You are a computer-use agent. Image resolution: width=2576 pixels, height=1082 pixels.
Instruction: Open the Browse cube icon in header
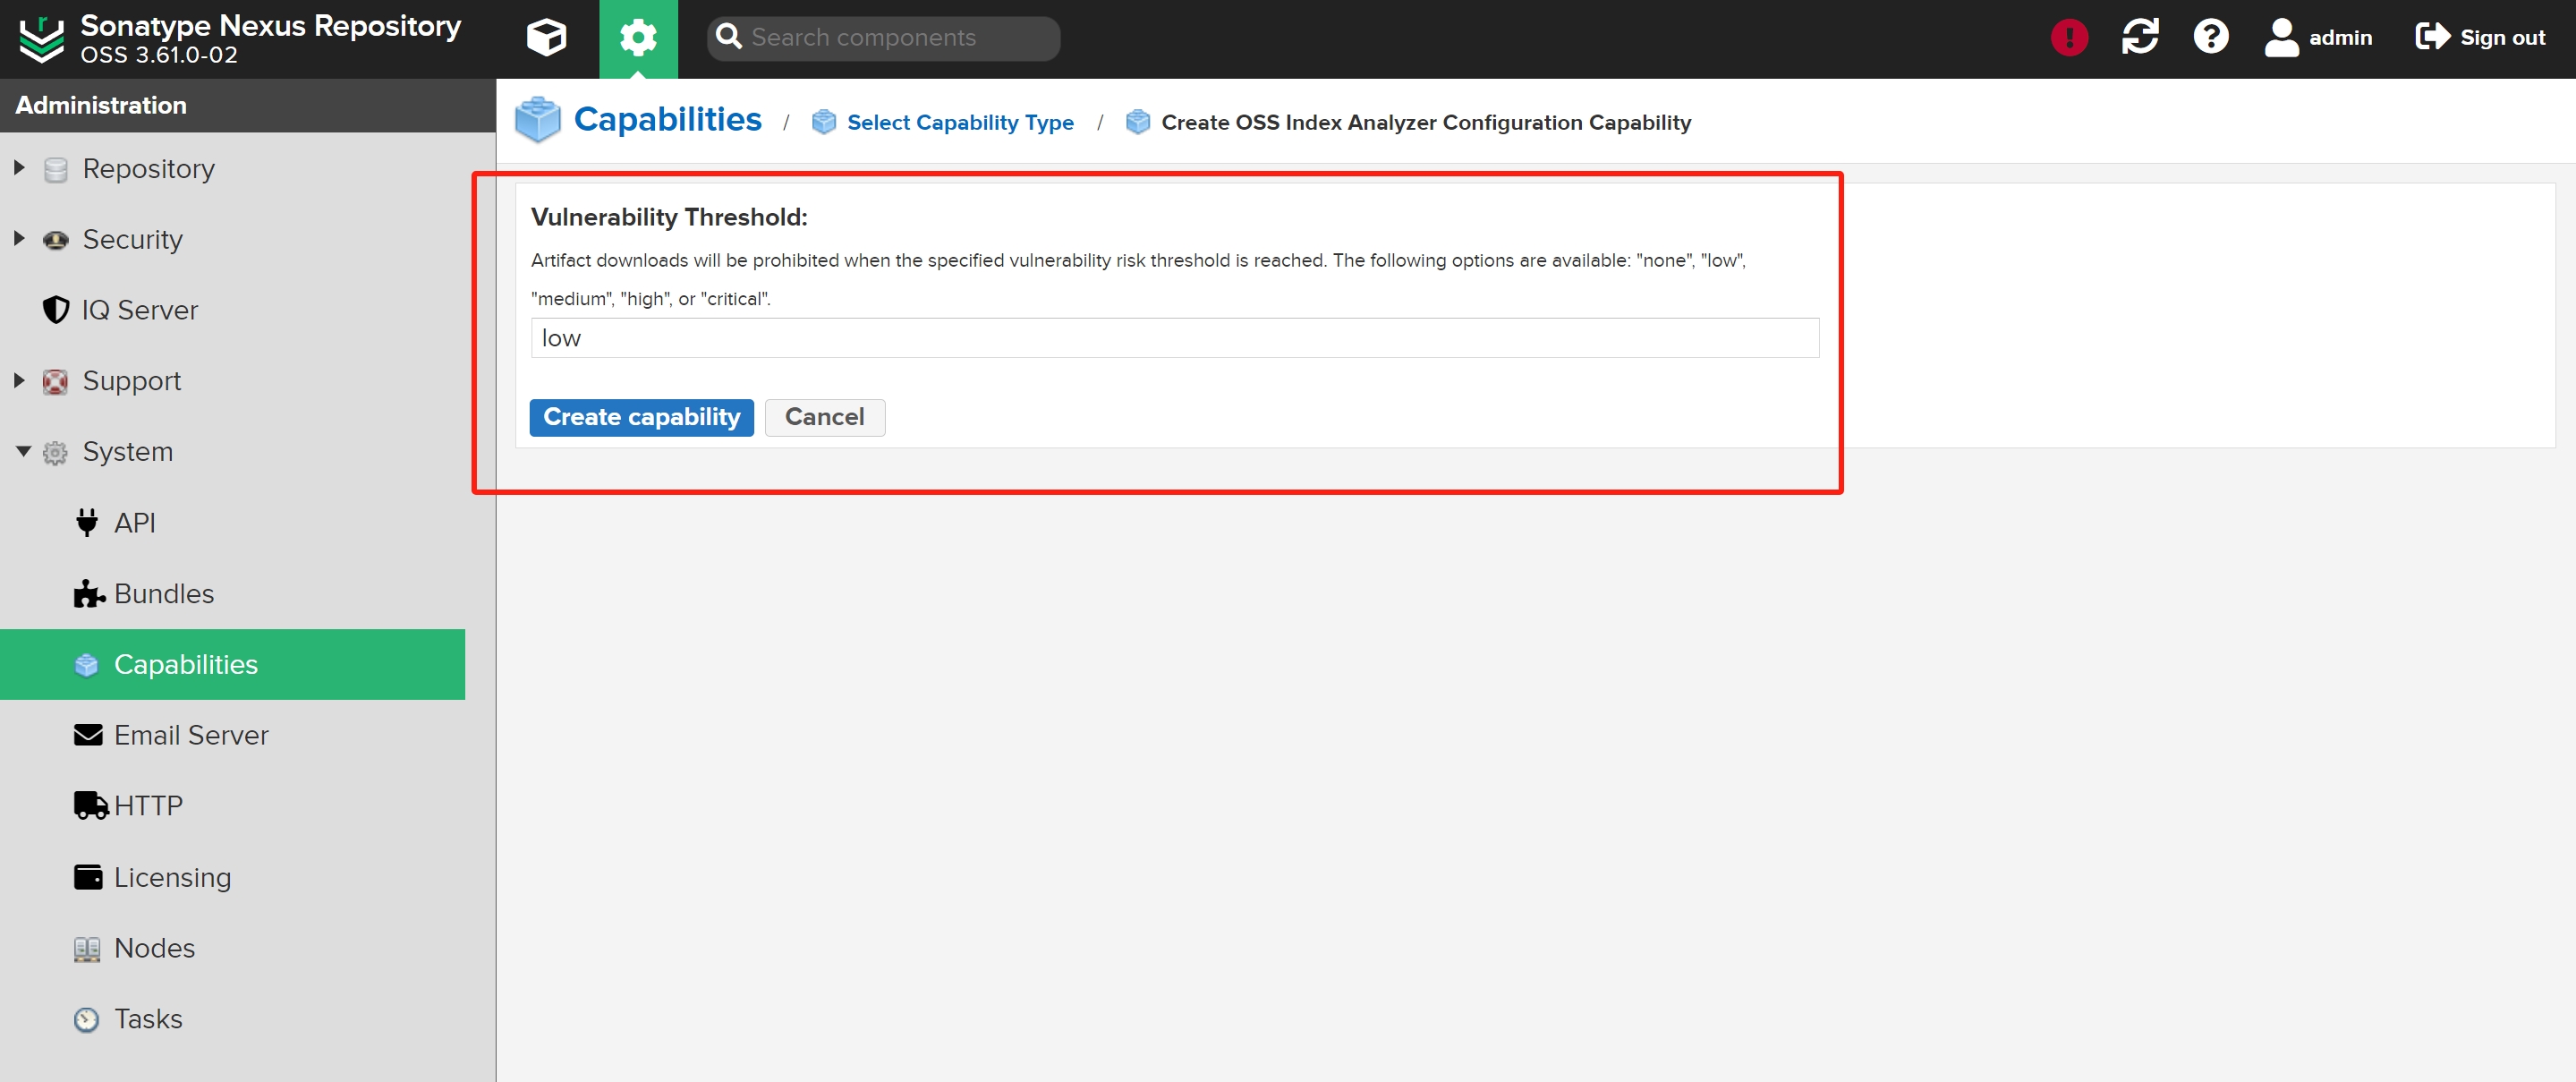pyautogui.click(x=546, y=38)
